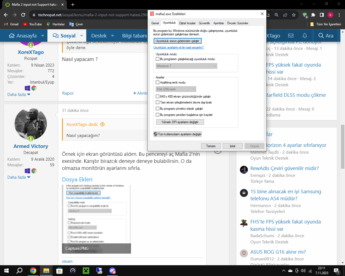Click the Chrome address bar
Viewport: 345px width, 276px height.
(92, 15)
